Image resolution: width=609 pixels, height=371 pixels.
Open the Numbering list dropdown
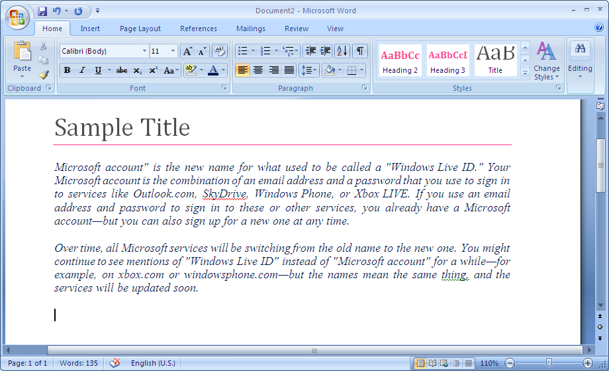click(276, 51)
